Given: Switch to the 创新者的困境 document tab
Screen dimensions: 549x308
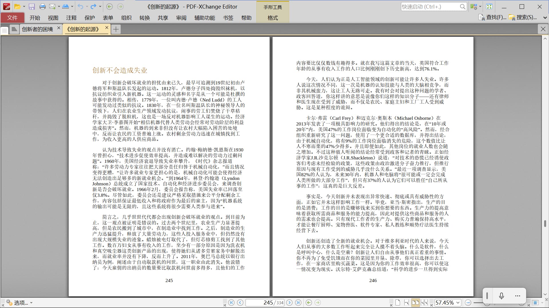Looking at the screenshot, I should (37, 29).
